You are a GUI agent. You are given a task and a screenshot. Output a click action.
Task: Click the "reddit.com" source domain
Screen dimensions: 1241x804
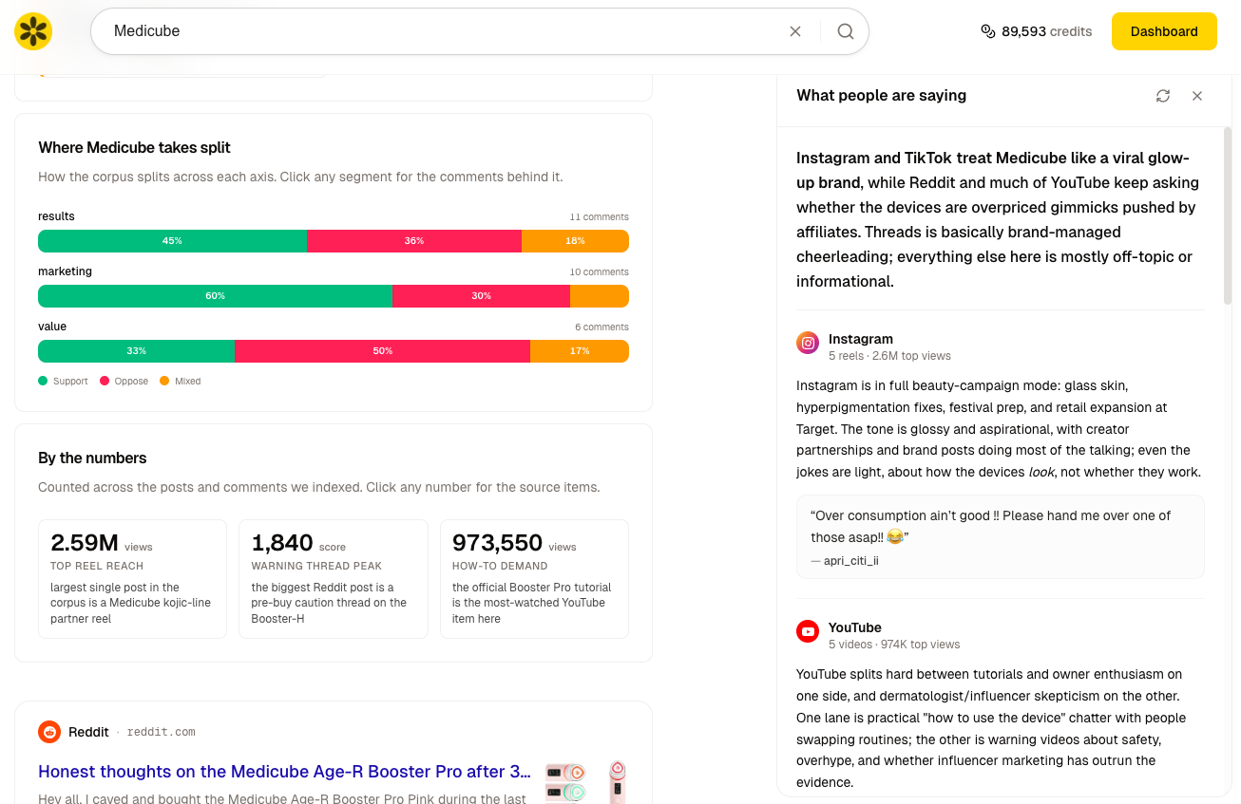click(x=162, y=732)
